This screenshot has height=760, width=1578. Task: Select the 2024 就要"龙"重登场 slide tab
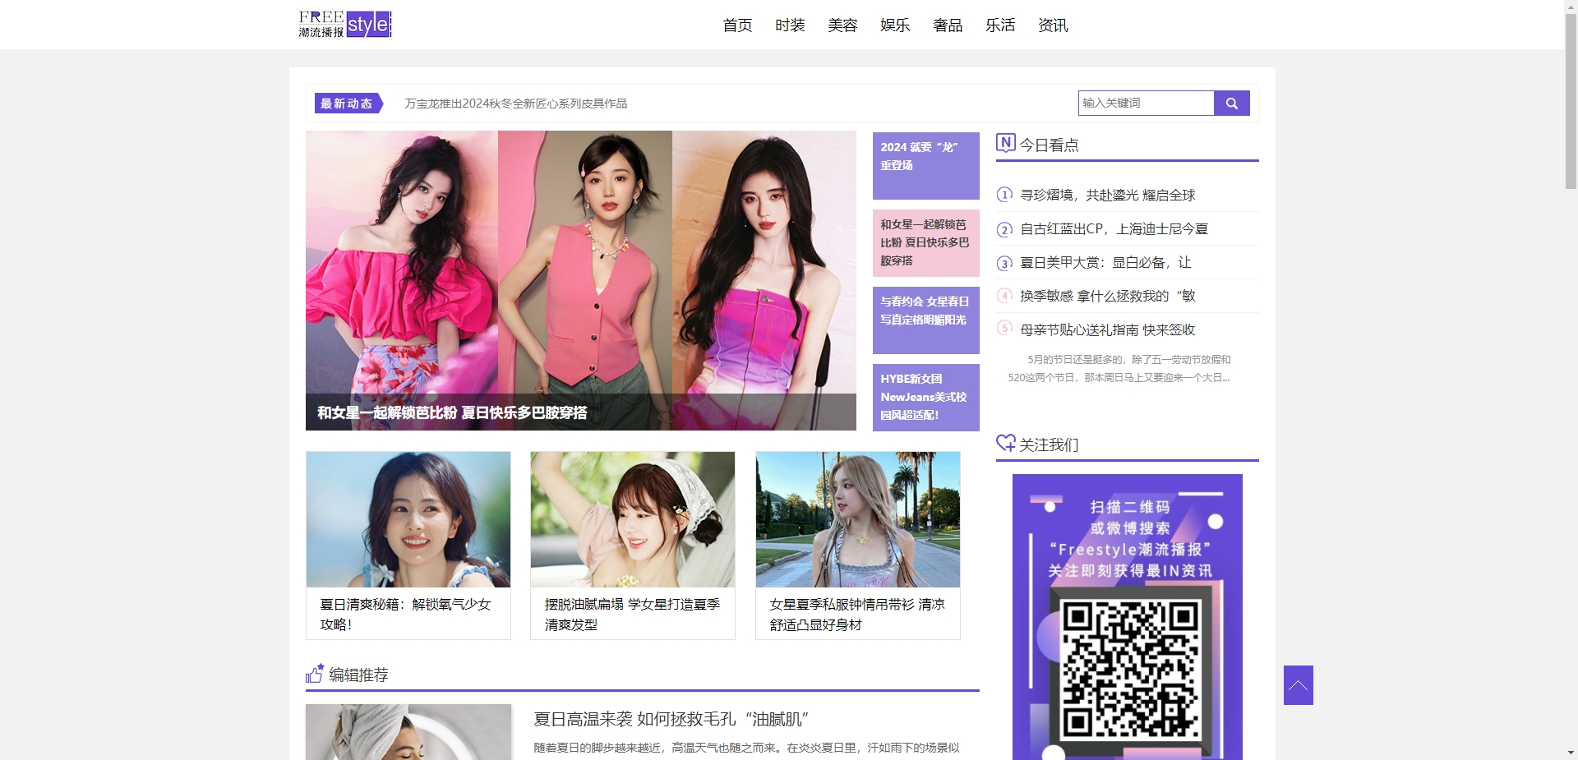(x=925, y=165)
